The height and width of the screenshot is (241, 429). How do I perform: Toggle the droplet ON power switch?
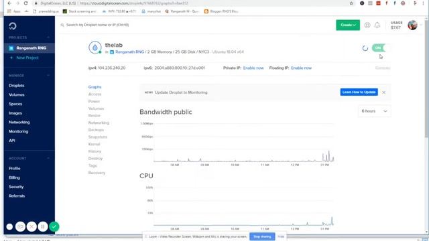(x=381, y=48)
